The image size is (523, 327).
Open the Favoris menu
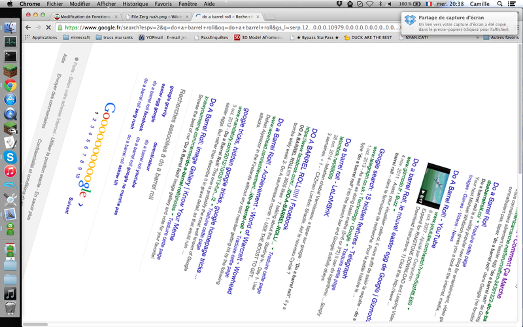tap(163, 4)
